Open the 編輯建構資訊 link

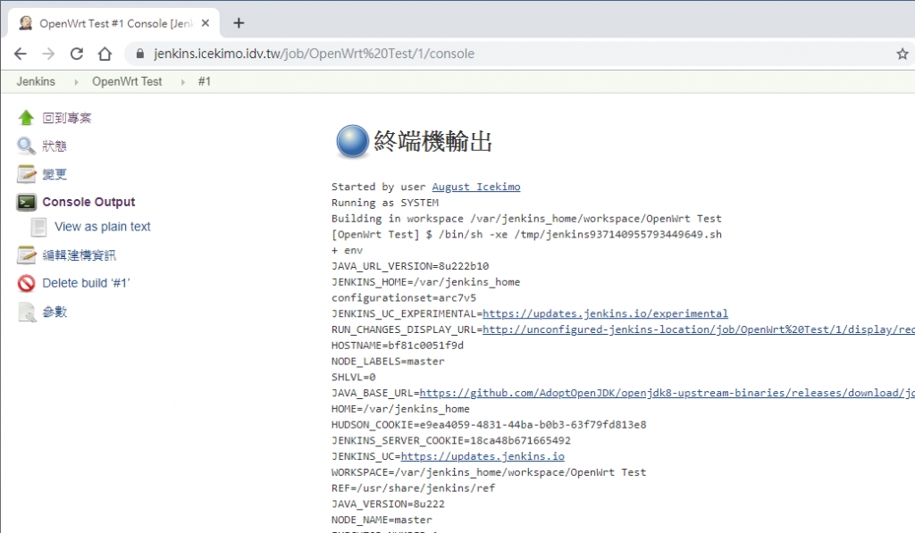(x=80, y=254)
